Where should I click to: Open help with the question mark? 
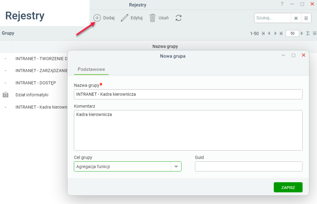(282, 4)
